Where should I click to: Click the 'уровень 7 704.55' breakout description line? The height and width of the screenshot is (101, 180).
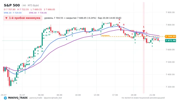point(83,18)
